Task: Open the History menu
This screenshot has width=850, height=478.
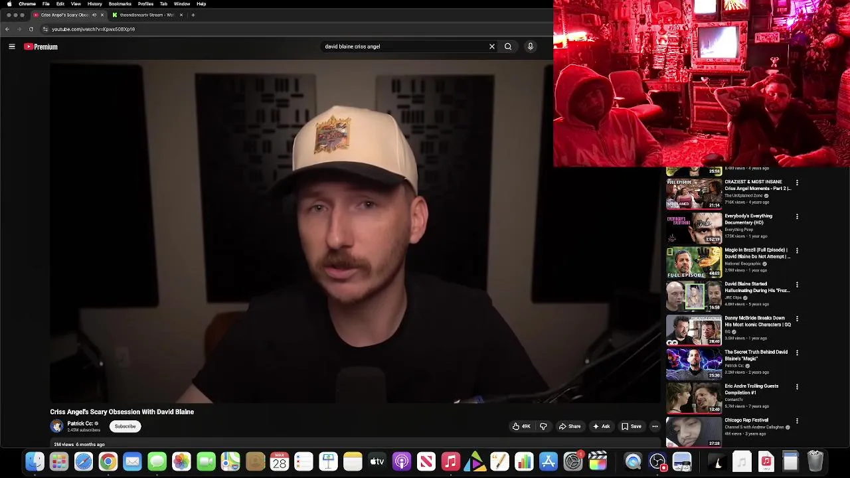Action: [95, 4]
